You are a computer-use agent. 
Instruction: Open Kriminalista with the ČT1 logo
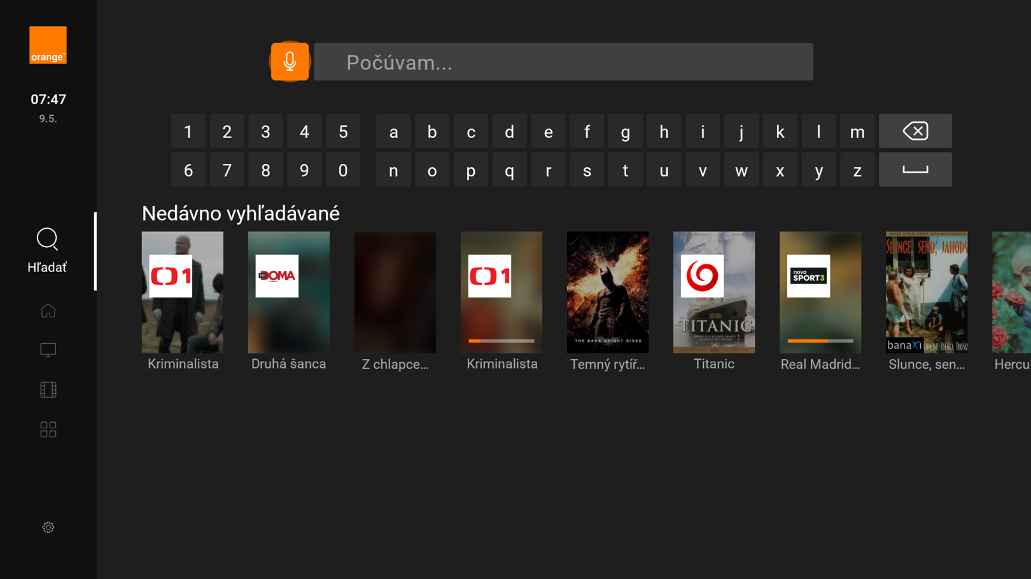(182, 292)
